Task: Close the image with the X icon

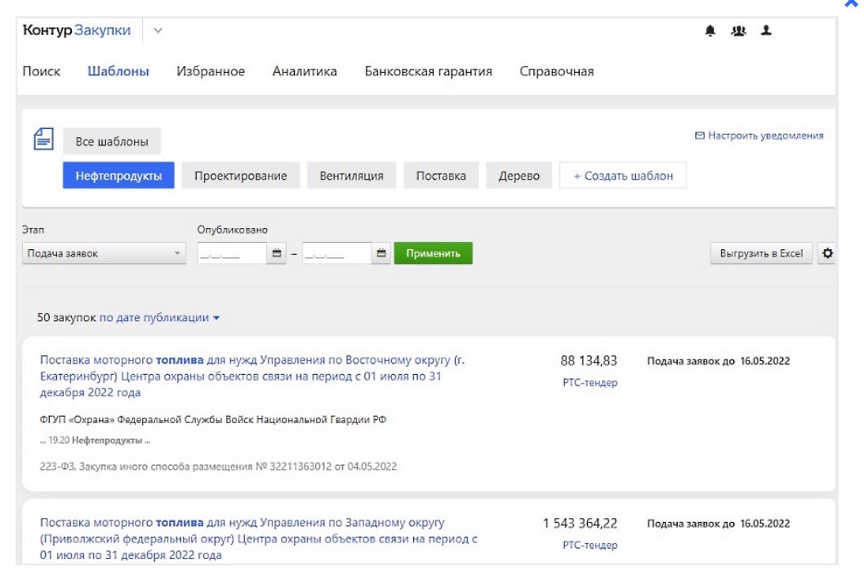Action: pos(853,4)
